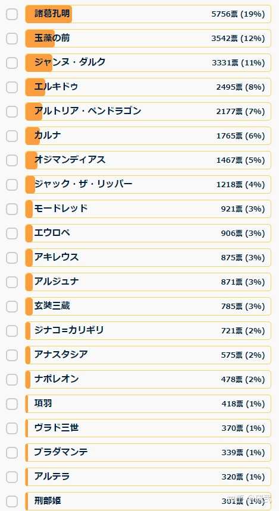Image resolution: width=279 pixels, height=511 pixels.
Task: Mark the オジマンディアス checkbox
Action: (x=12, y=160)
